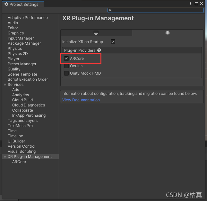The image size is (207, 201).
Task: Select the desktop standalone platform tab
Action: pyautogui.click(x=96, y=33)
